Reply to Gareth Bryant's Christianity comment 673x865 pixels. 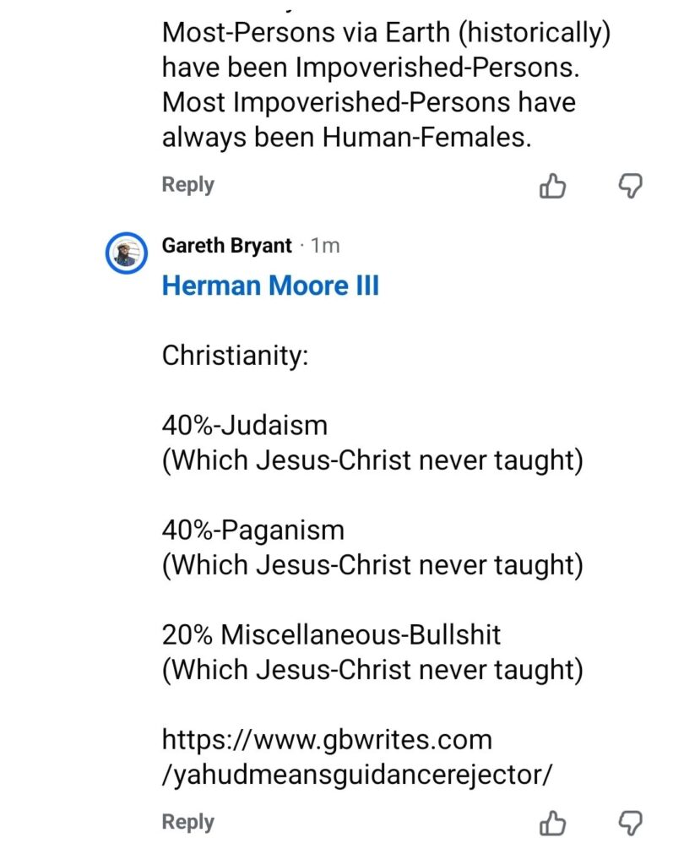pos(187,821)
